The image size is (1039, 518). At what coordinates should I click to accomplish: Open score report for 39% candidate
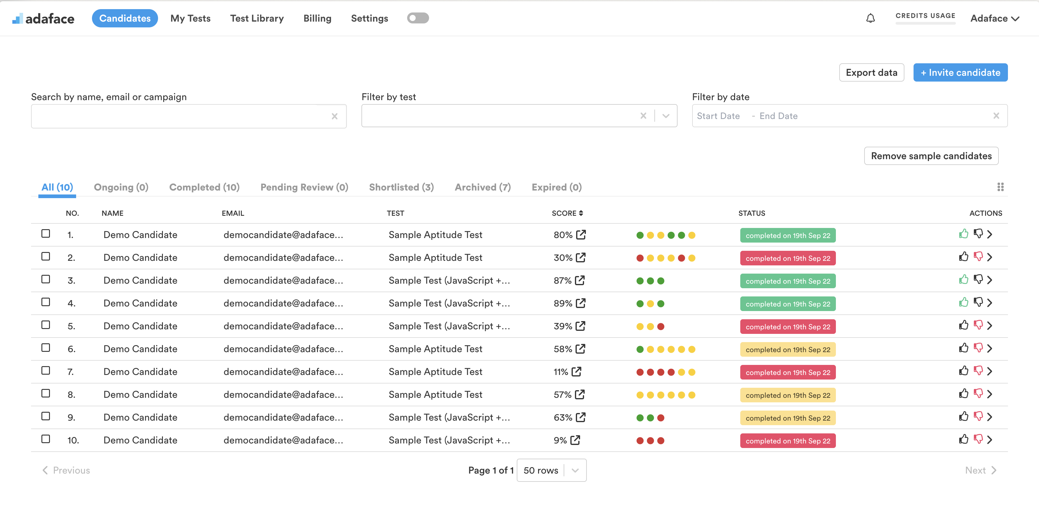click(580, 326)
